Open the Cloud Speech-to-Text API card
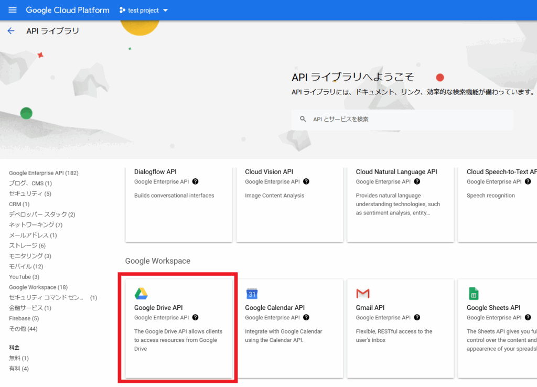Image resolution: width=537 pixels, height=387 pixels. [498, 204]
